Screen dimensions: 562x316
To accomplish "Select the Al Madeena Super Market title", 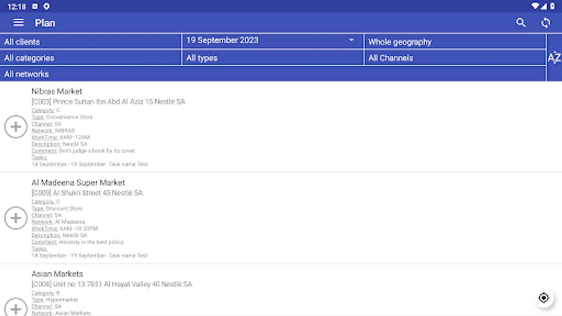I will click(78, 183).
